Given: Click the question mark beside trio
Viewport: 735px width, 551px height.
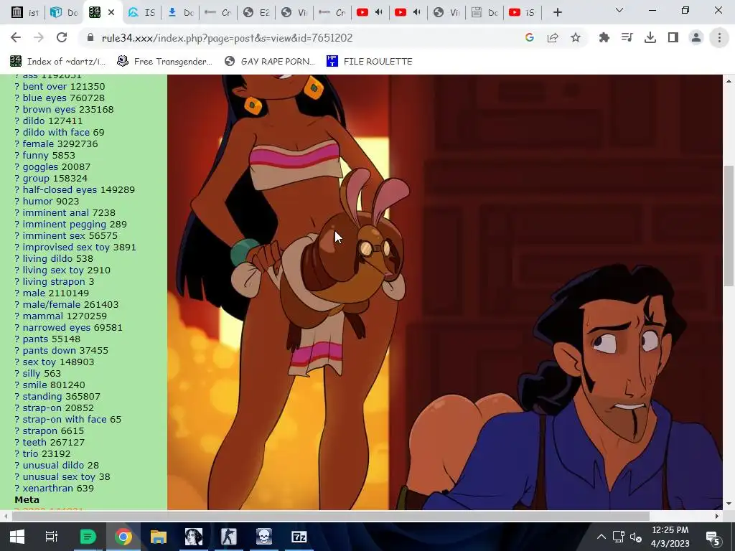Looking at the screenshot, I should click(x=17, y=453).
